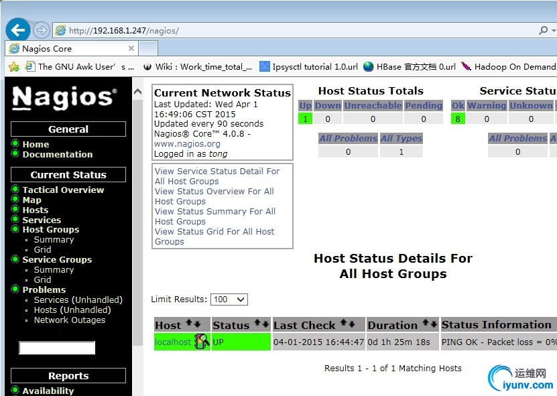
Task: Sort Status column ascending arrow
Action: [x=257, y=323]
